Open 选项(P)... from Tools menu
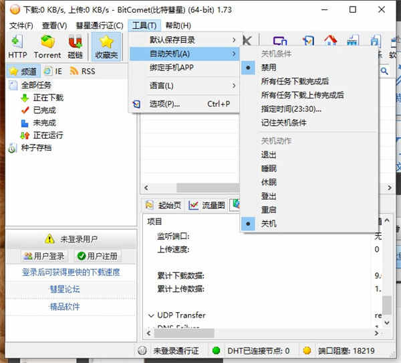 [x=184, y=104]
